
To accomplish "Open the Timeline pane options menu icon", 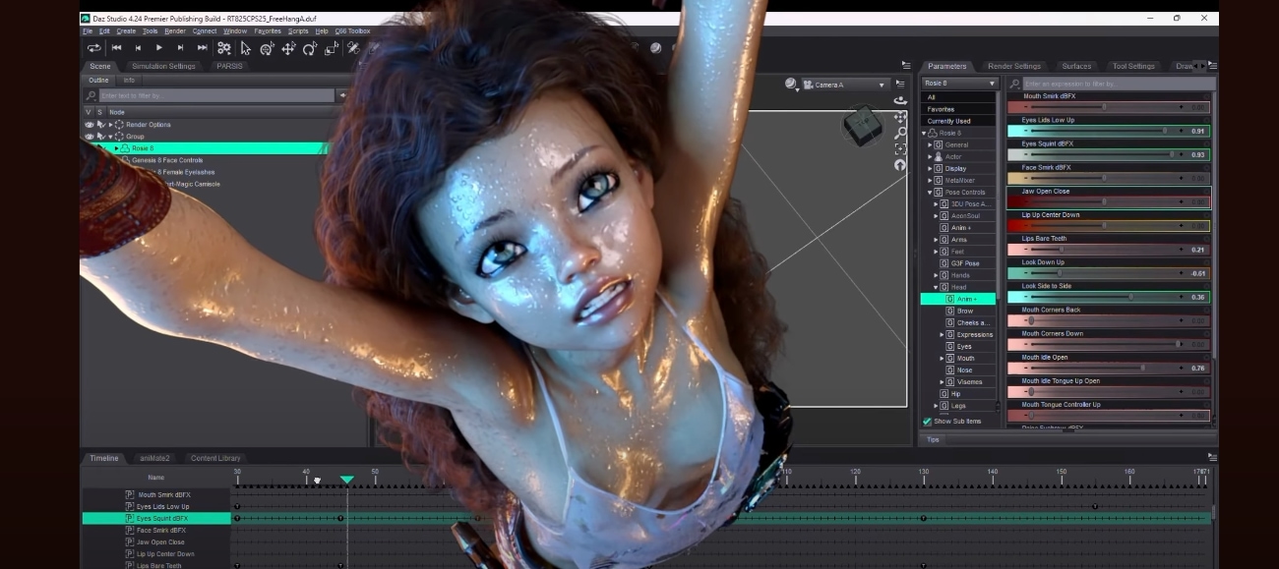I will [x=1212, y=457].
